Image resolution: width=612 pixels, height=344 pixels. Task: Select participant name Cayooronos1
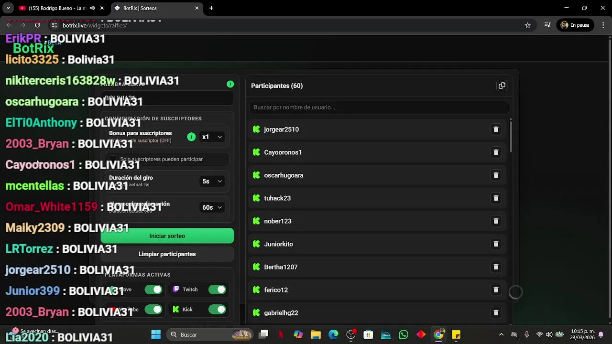(x=283, y=152)
